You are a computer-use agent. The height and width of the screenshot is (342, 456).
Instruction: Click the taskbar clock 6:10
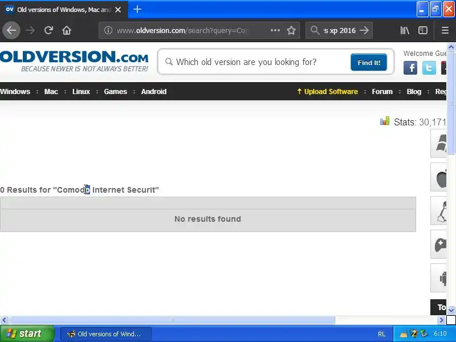tap(440, 333)
